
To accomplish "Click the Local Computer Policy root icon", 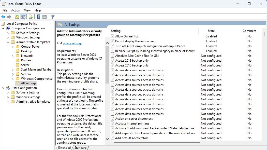I will (3, 24).
